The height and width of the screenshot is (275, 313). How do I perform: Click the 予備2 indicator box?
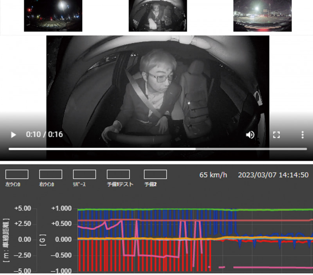point(155,174)
